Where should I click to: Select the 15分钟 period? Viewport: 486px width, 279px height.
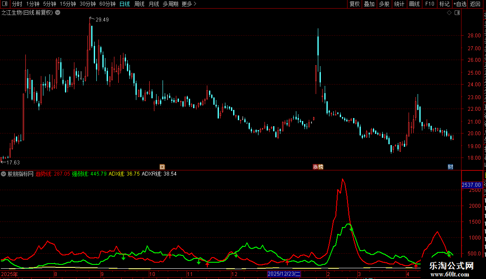[x=68, y=4]
